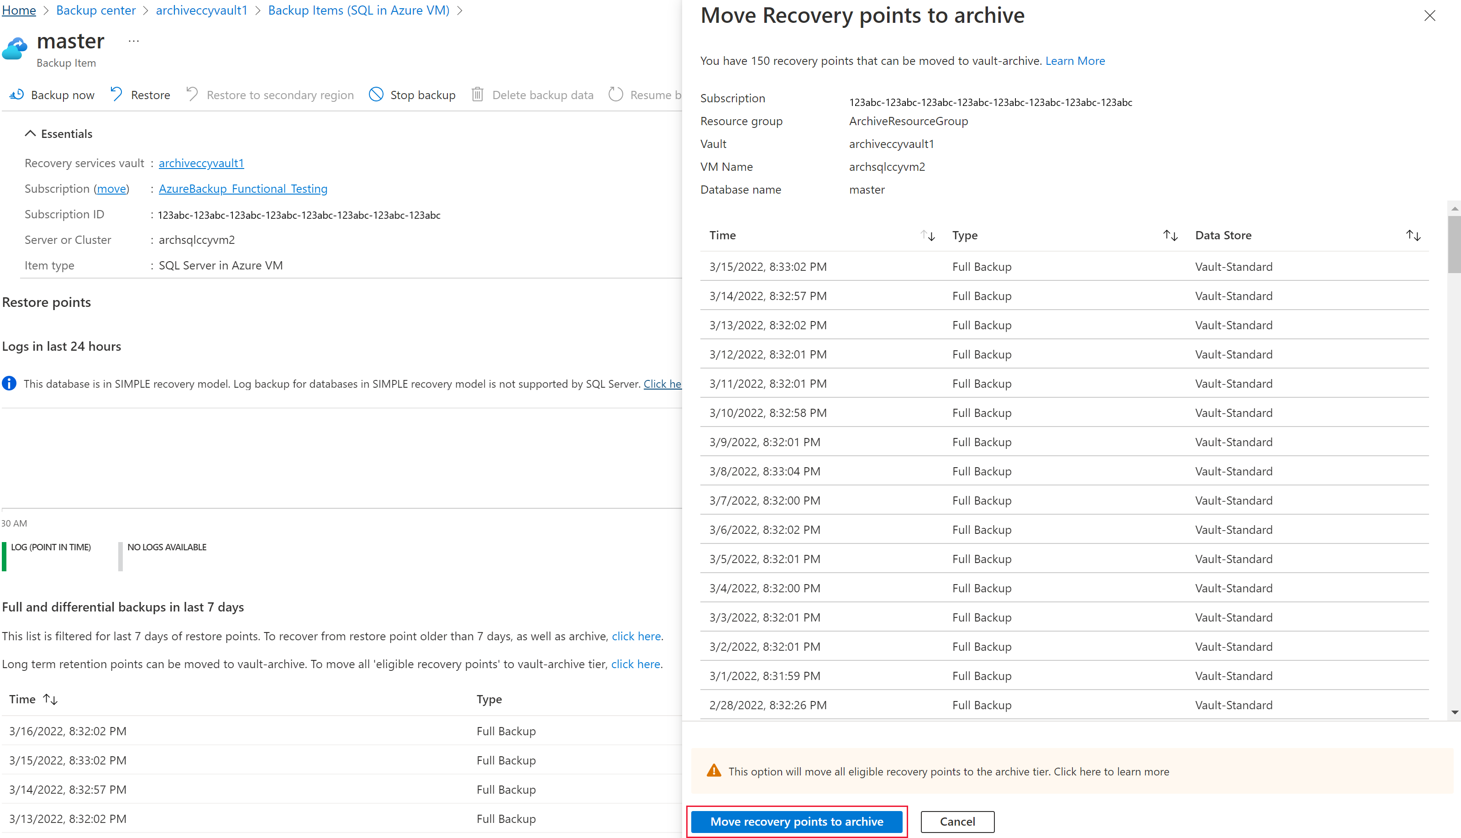Click Move recovery points to archive button
This screenshot has width=1461, height=838.
pos(797,822)
